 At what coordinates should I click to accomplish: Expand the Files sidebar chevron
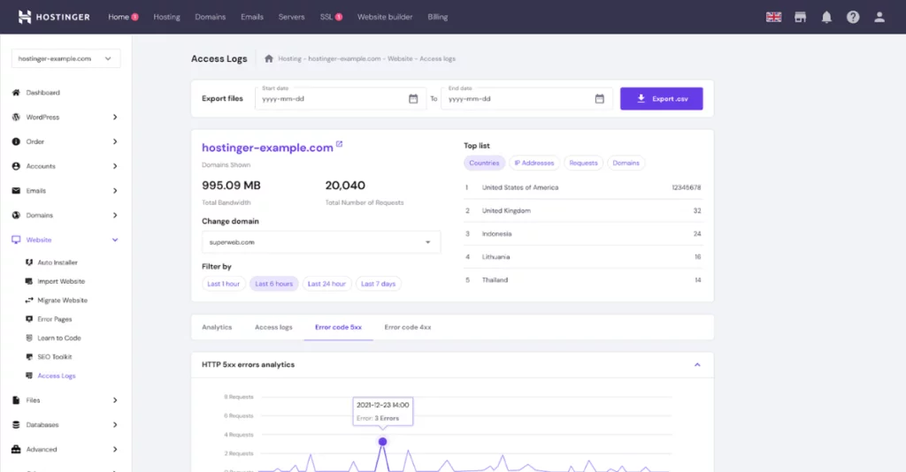115,400
